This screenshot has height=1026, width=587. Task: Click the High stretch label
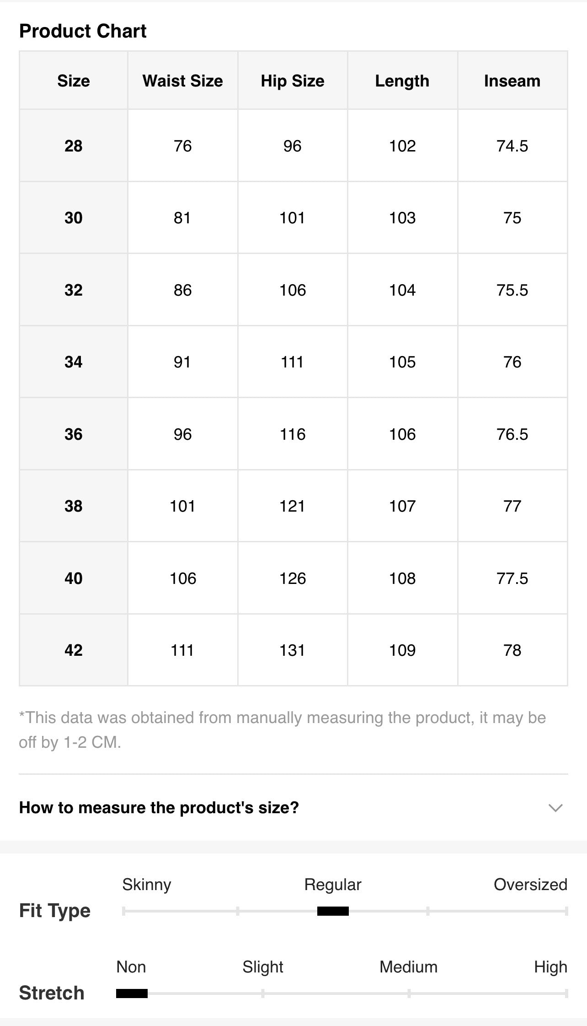coord(551,967)
